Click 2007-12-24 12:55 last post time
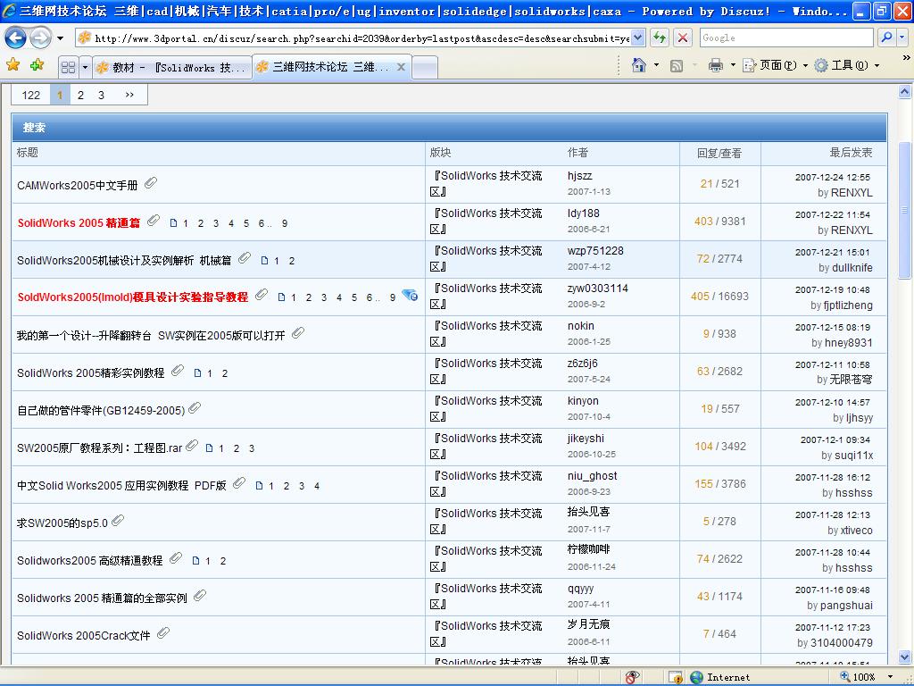 833,178
